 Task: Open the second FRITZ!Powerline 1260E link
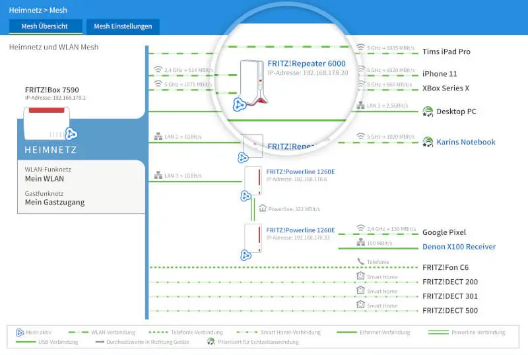tap(300, 230)
